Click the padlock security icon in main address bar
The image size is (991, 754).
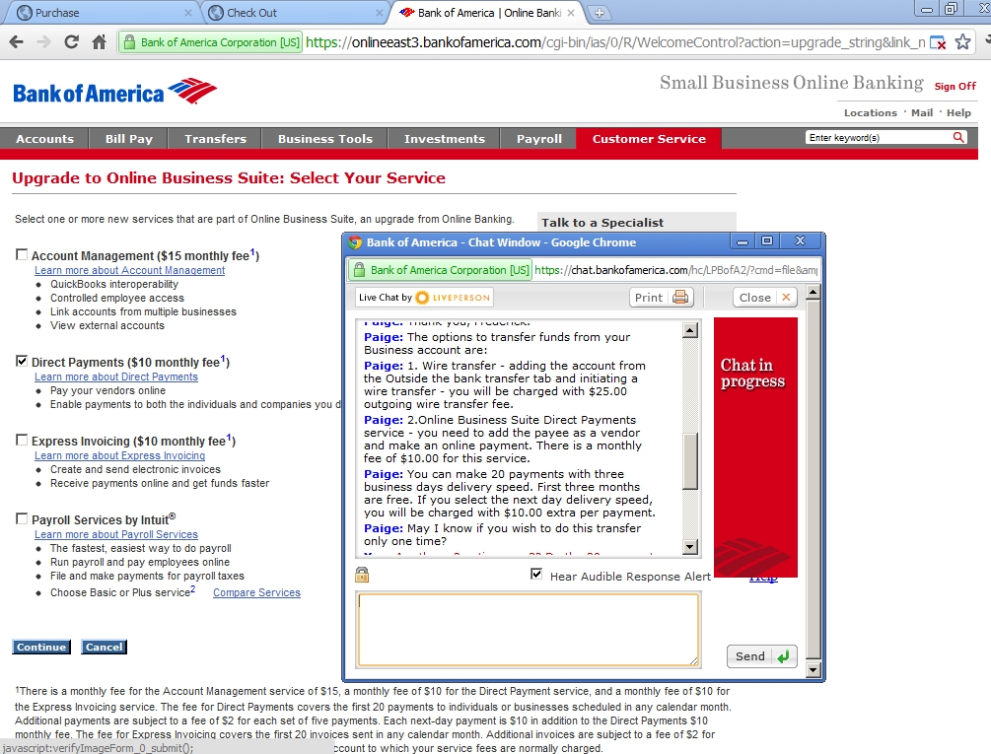pyautogui.click(x=129, y=42)
